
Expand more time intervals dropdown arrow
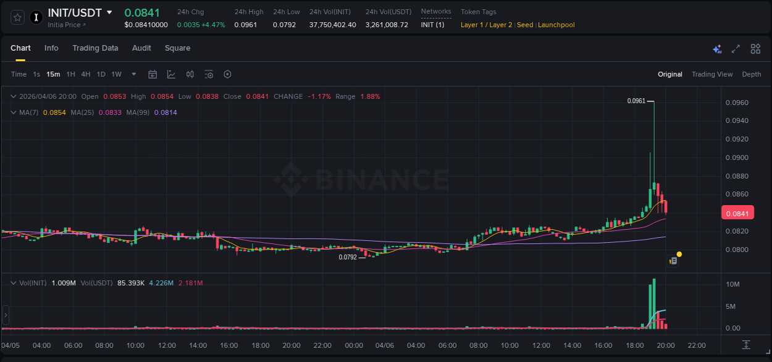pyautogui.click(x=134, y=74)
